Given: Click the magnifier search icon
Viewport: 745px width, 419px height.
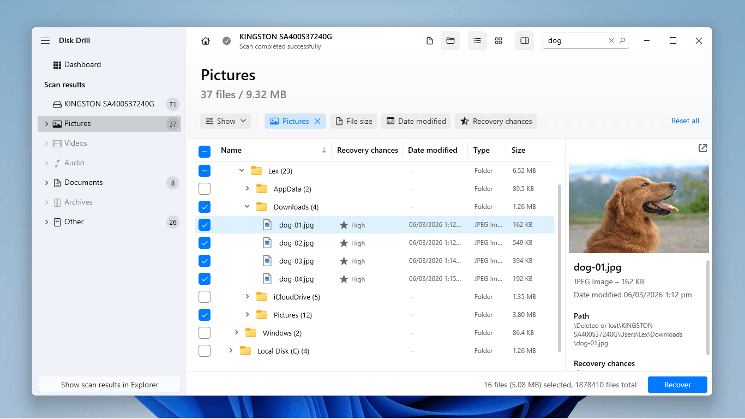Looking at the screenshot, I should pos(622,40).
